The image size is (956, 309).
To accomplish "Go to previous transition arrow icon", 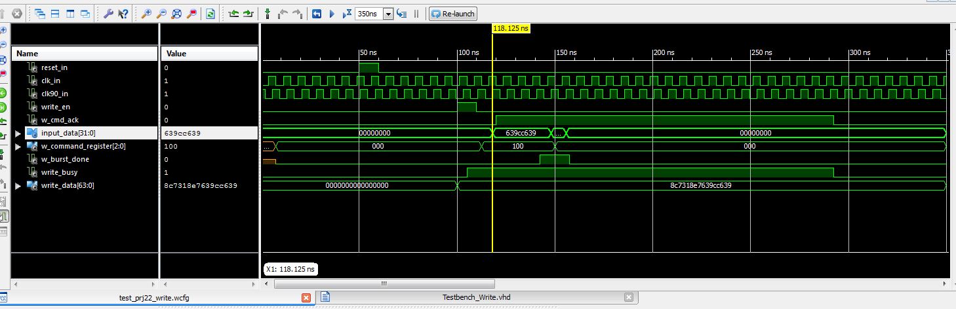I will coord(233,13).
